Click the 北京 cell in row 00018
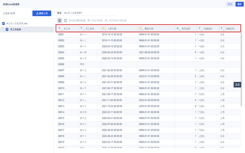The width and height of the screenshot is (245, 153). tap(222, 136)
